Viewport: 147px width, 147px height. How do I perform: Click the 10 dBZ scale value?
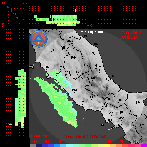click(x=72, y=141)
